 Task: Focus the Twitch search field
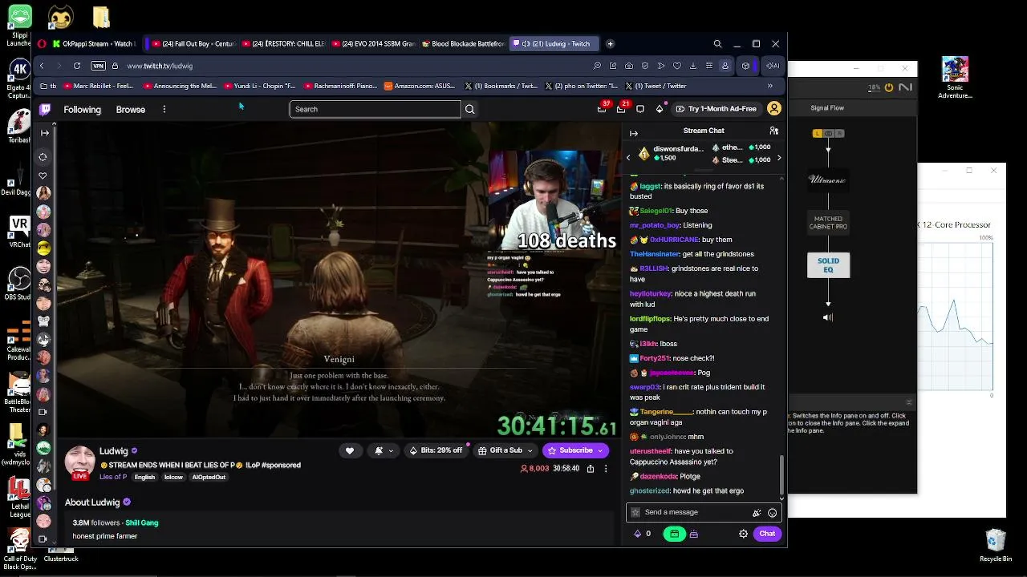375,109
